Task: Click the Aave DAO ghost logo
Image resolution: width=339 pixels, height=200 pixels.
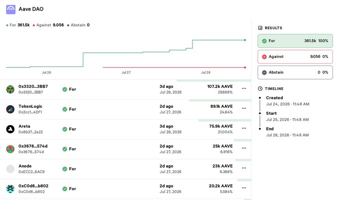Action: tap(10, 9)
